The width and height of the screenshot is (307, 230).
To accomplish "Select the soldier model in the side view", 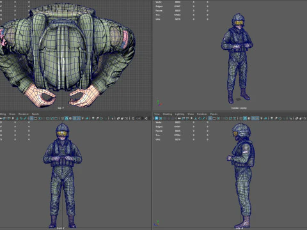I will (242, 176).
